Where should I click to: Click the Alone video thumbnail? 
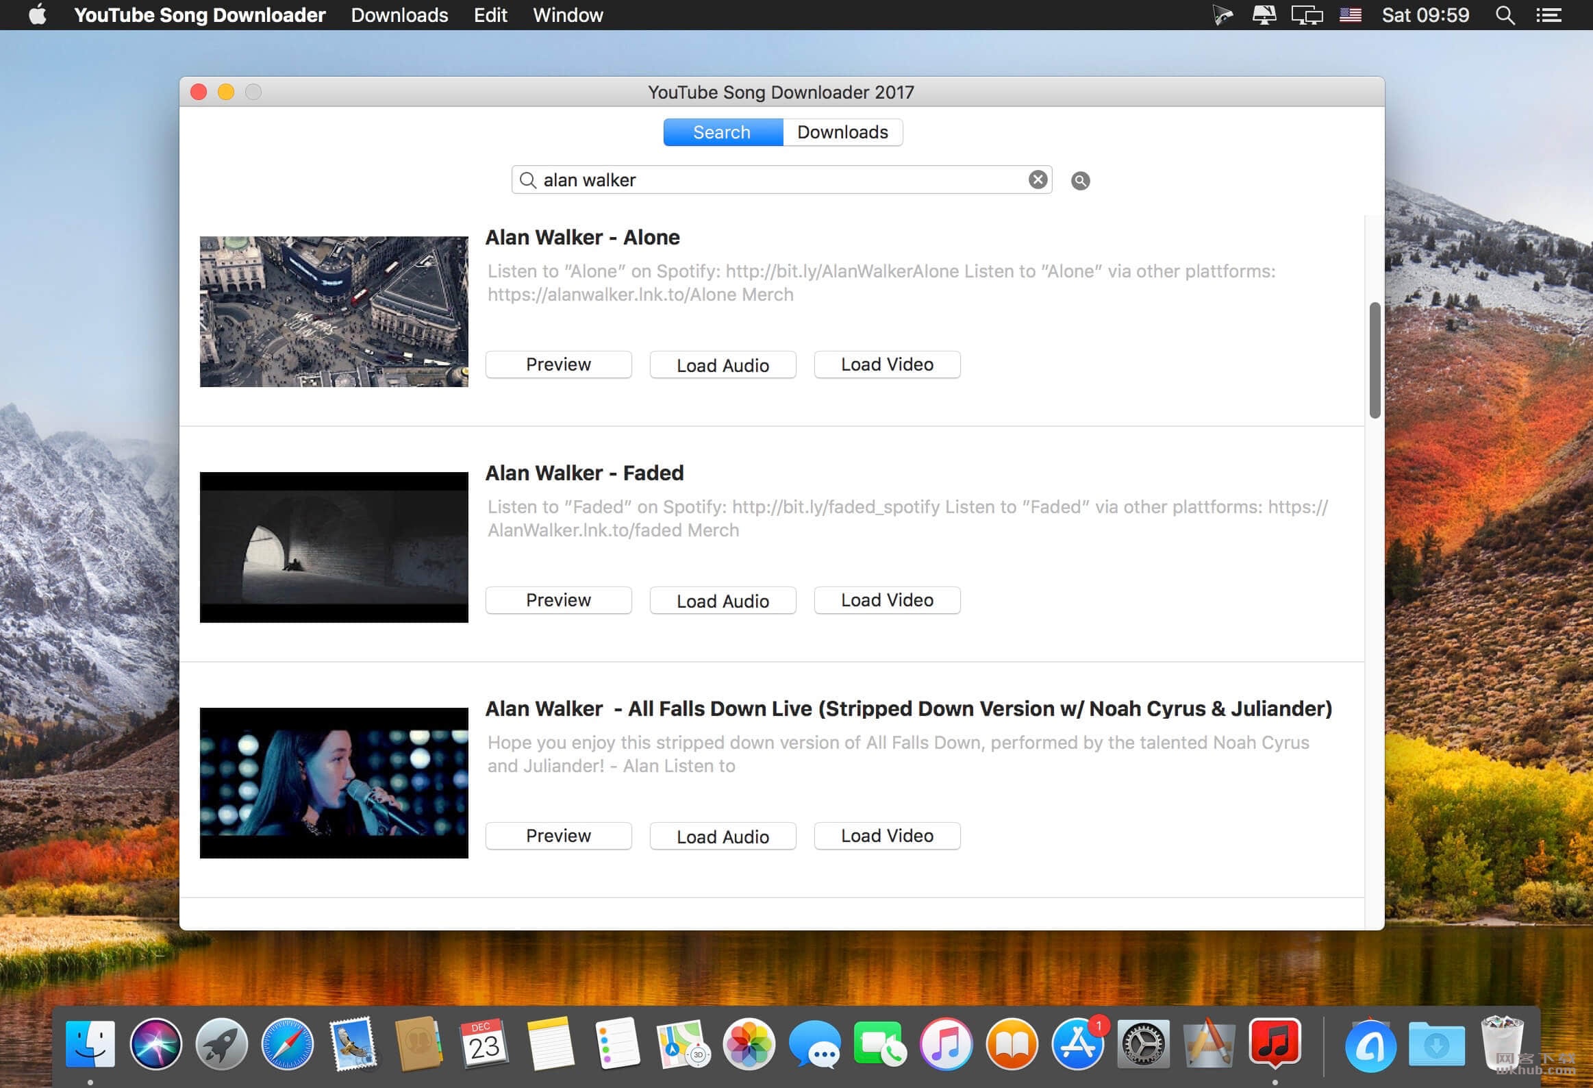334,312
